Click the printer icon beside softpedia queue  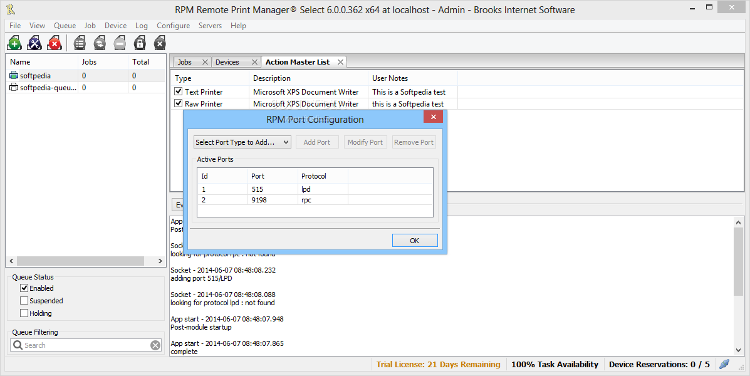coord(14,76)
